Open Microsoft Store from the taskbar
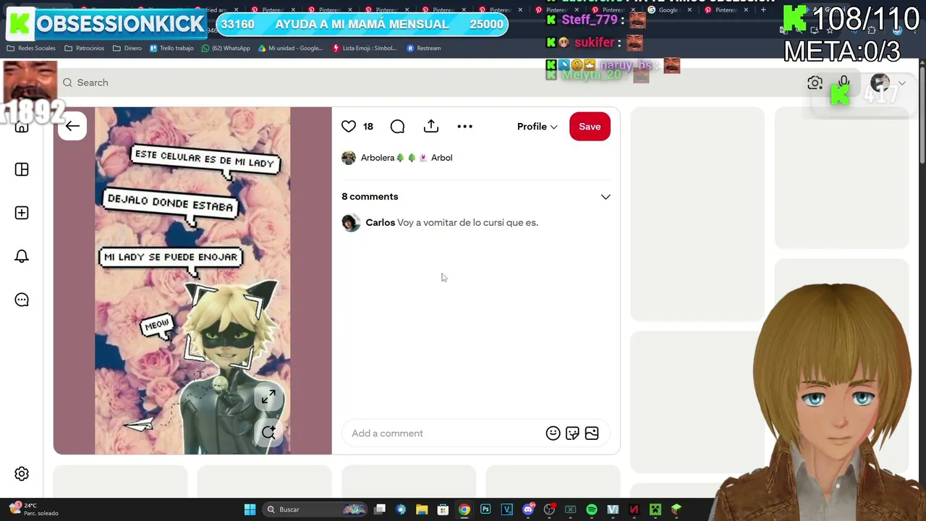926x521 pixels. point(443,509)
